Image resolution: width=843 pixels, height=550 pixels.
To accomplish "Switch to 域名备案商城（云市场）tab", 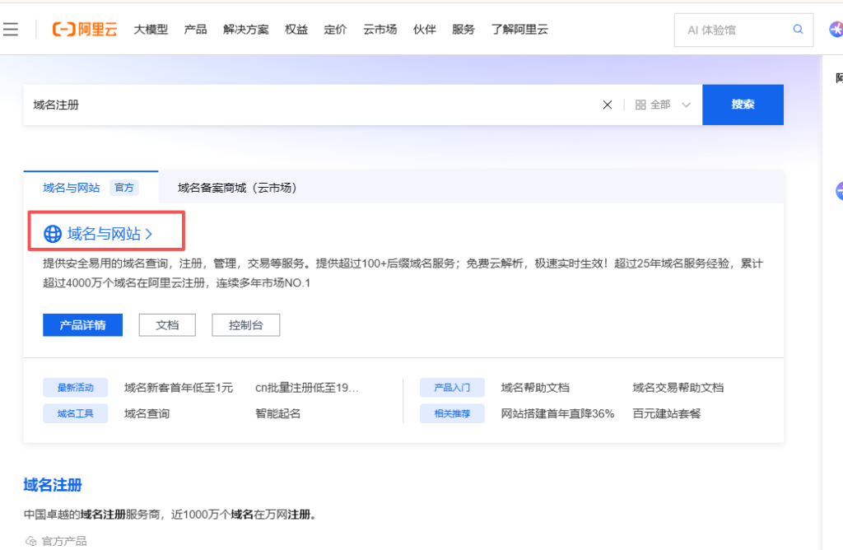I will tap(237, 188).
